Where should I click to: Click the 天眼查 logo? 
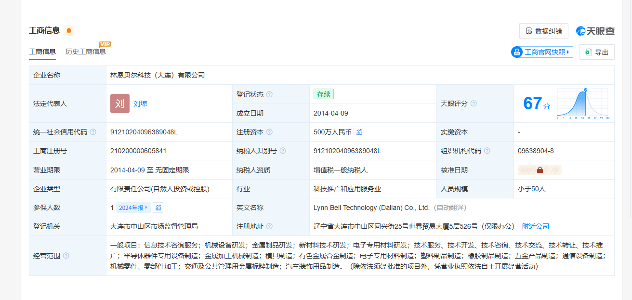(595, 31)
